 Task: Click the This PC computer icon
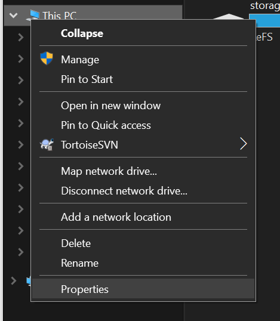tap(33, 15)
